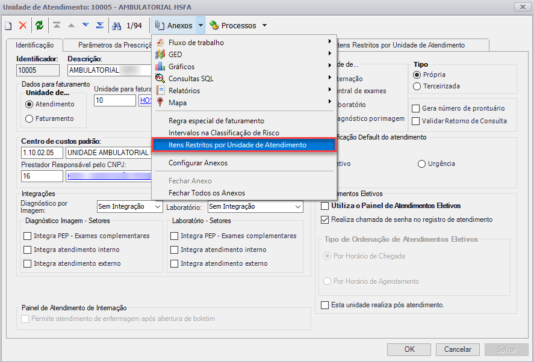Expand GED submenu arrow
Screen dimensions: 534x362
pos(330,54)
